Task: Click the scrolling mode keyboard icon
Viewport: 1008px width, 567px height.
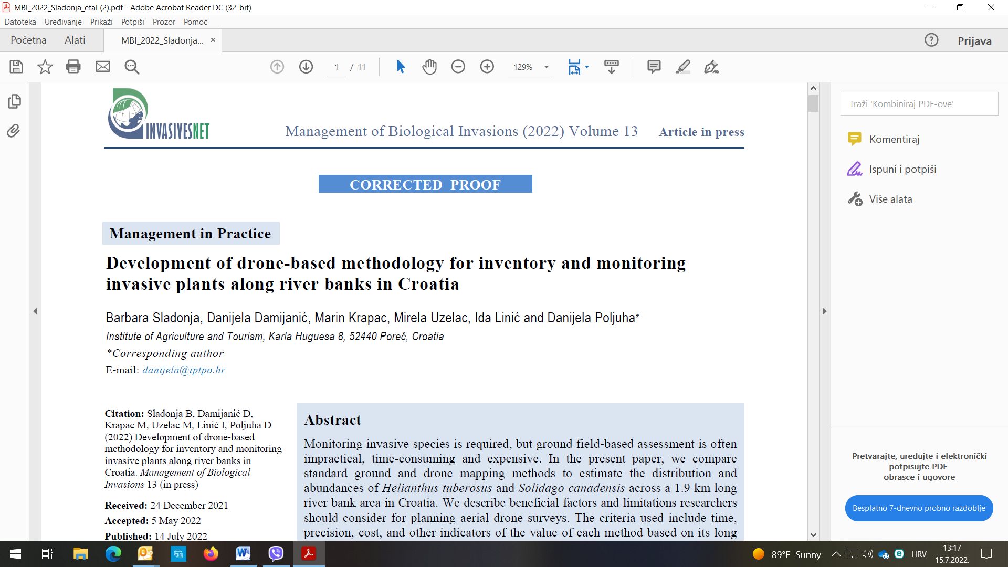Action: 612,67
